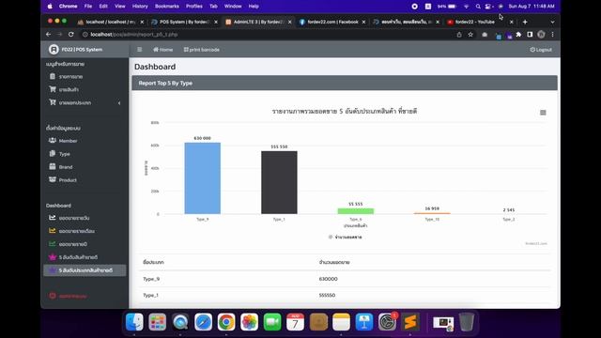Toggle the sidebar hamburger menu icon

[140, 50]
